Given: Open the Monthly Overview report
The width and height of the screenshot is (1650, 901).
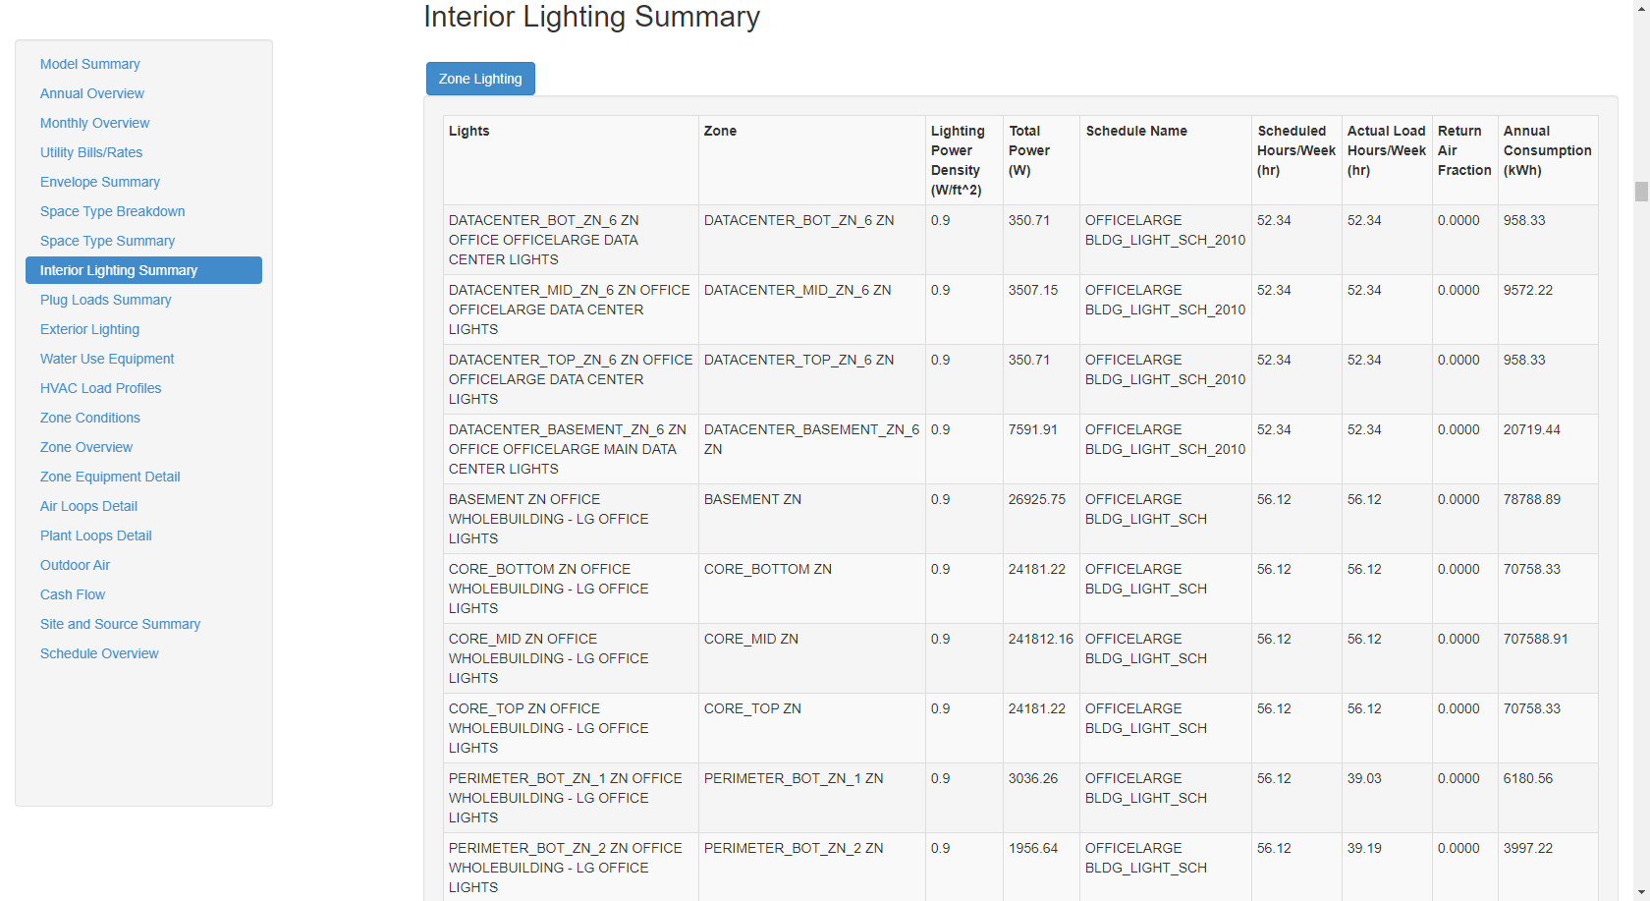Looking at the screenshot, I should 94,123.
